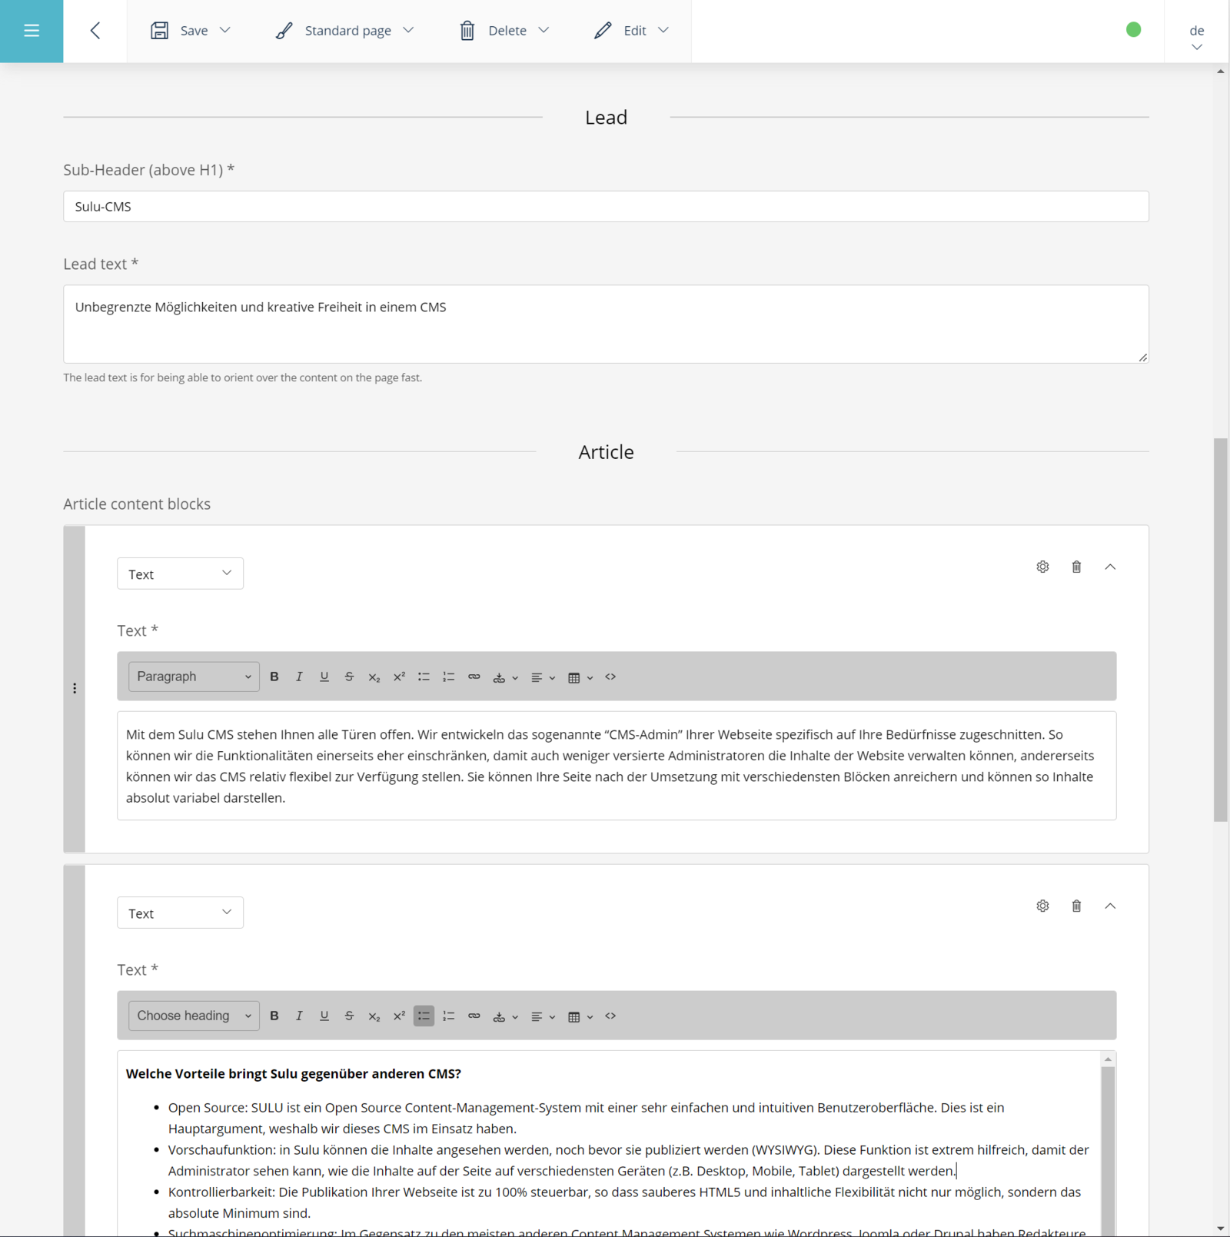Viewport: 1230px width, 1237px height.
Task: Delete the first article block via trash icon
Action: (x=1076, y=567)
